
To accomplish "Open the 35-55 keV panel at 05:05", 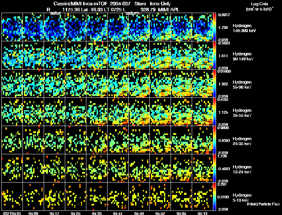I will coord(181,112).
